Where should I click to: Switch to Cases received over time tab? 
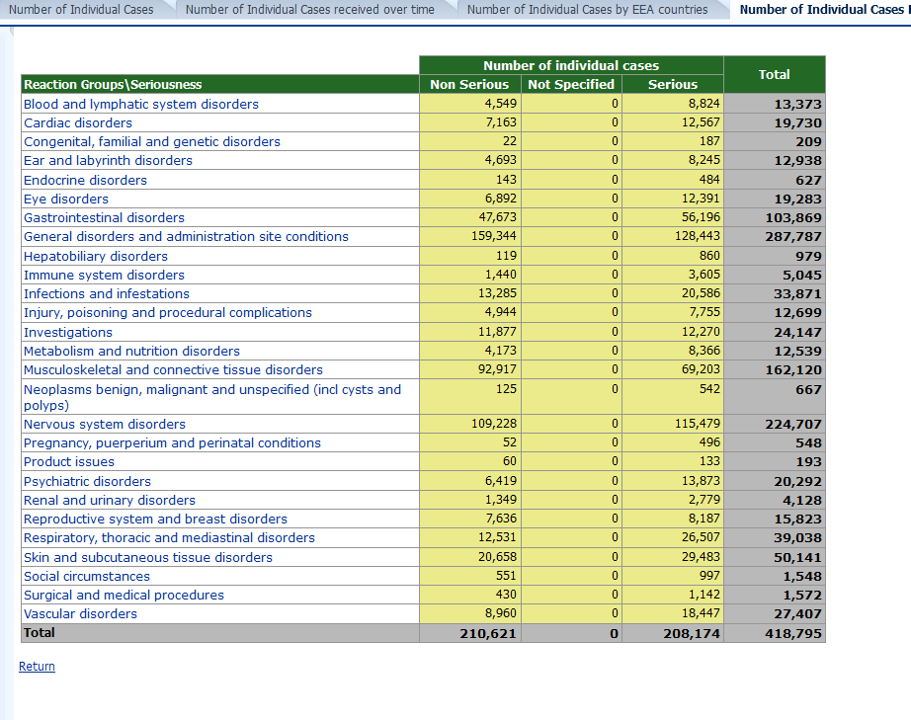tap(309, 10)
